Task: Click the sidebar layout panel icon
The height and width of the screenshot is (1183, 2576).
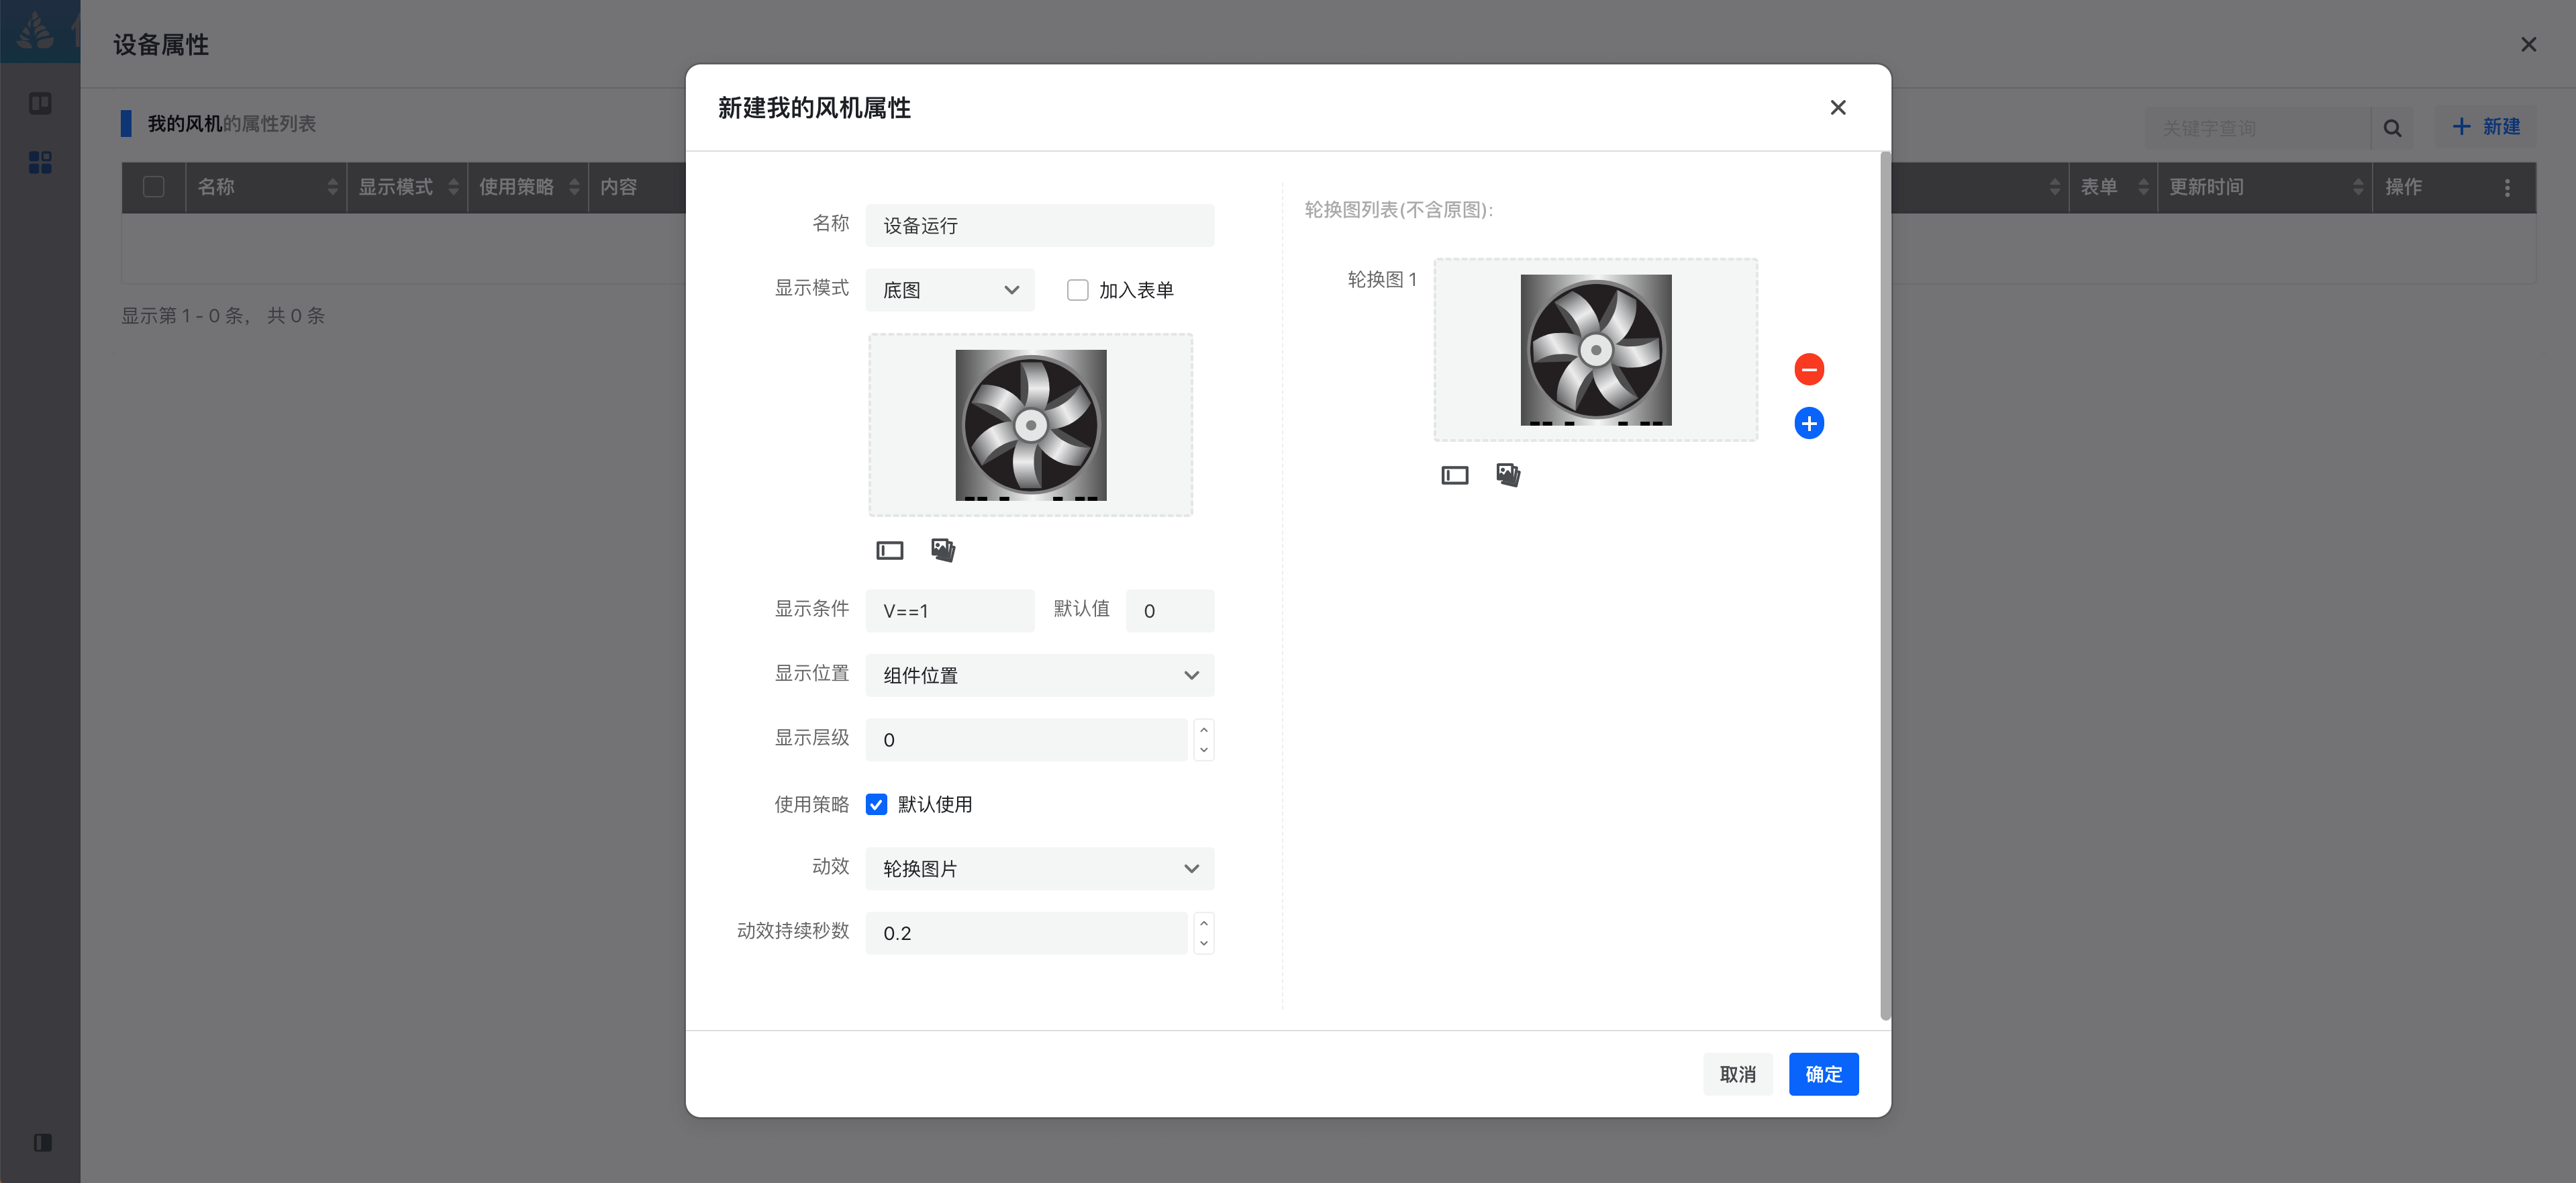Action: tap(40, 103)
